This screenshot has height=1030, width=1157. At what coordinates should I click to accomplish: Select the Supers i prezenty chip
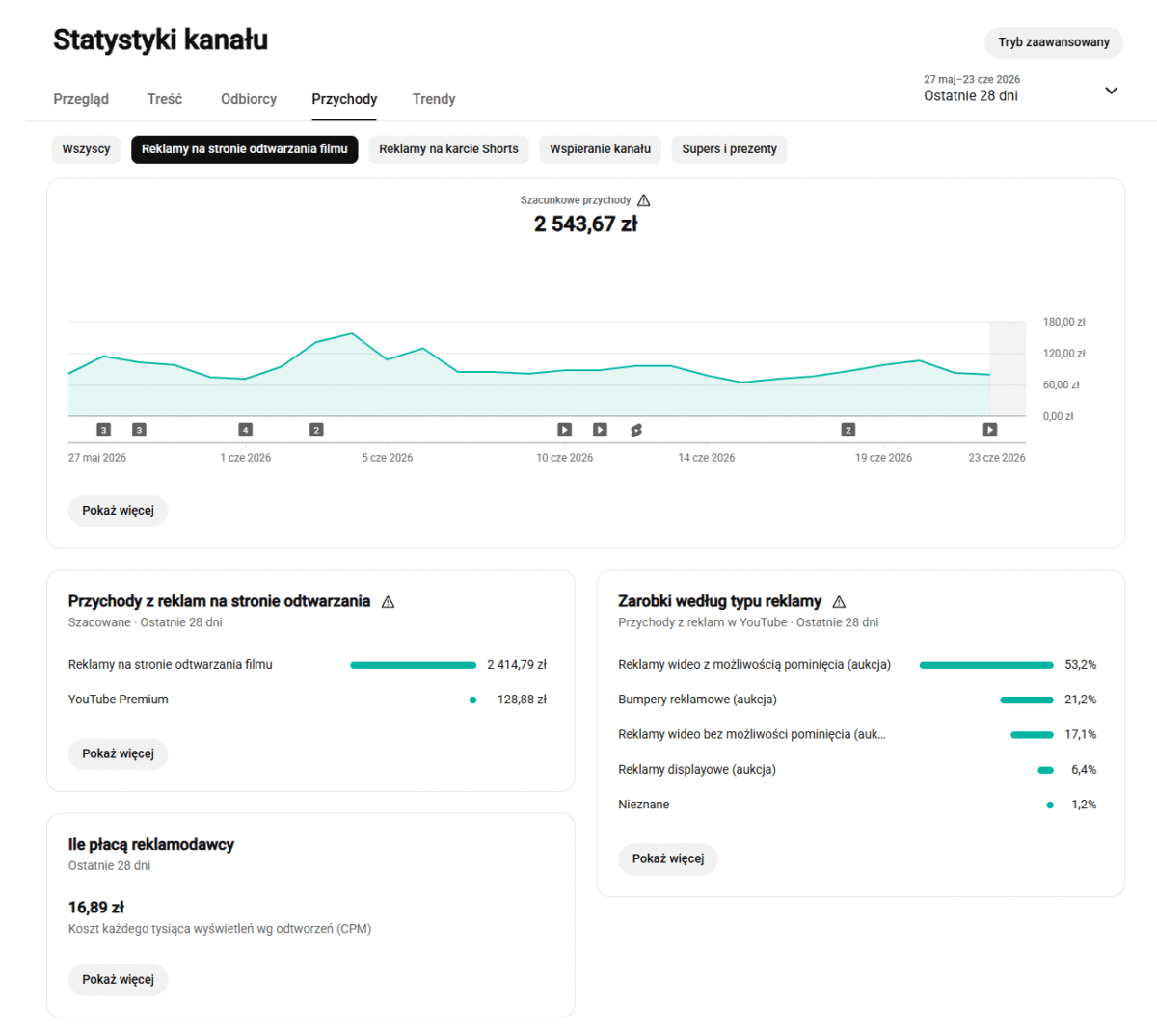(729, 149)
